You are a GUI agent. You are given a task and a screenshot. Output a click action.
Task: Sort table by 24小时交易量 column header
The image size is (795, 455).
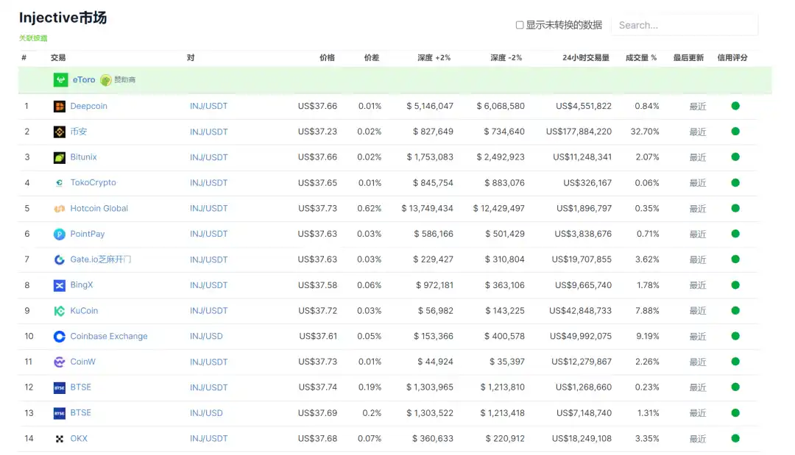585,57
